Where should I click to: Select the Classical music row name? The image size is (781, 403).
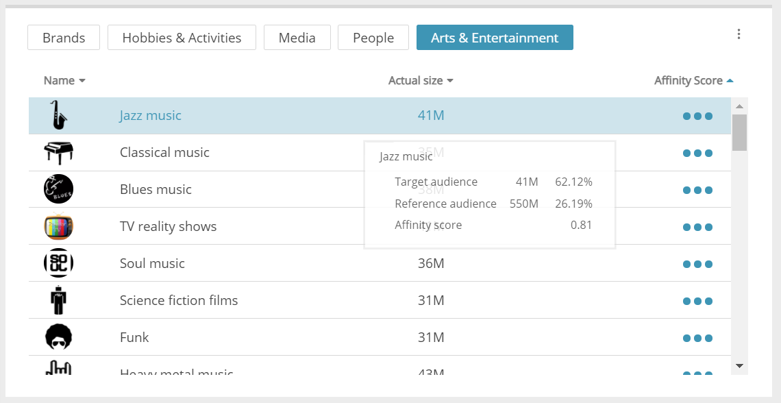coord(164,152)
